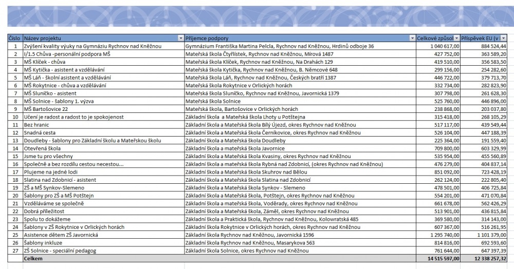This screenshot has height=269, width=514.
Task: Select the Číslo header cell
Action: [15, 39]
